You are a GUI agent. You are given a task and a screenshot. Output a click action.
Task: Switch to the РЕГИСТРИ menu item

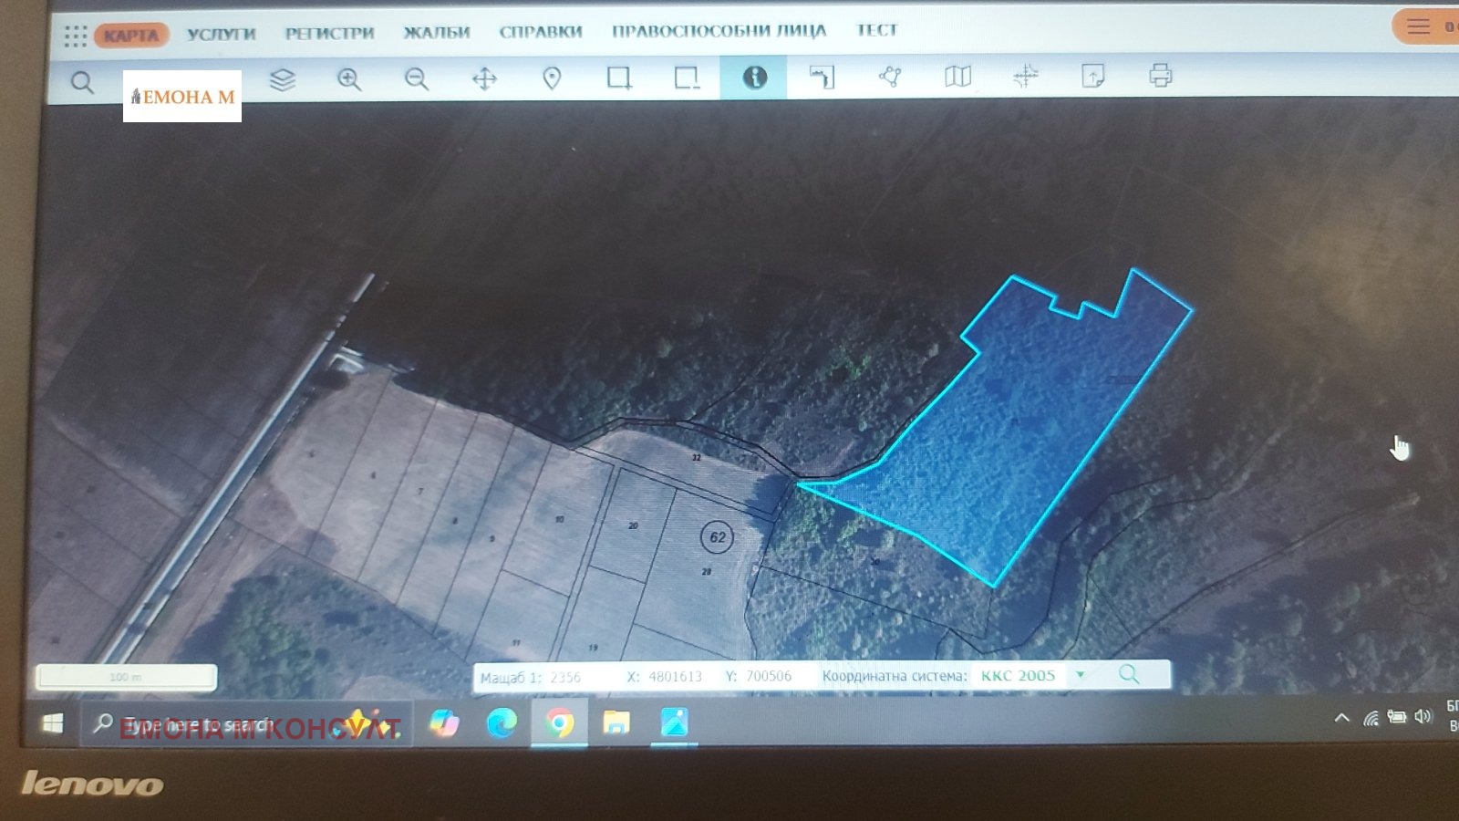click(329, 34)
